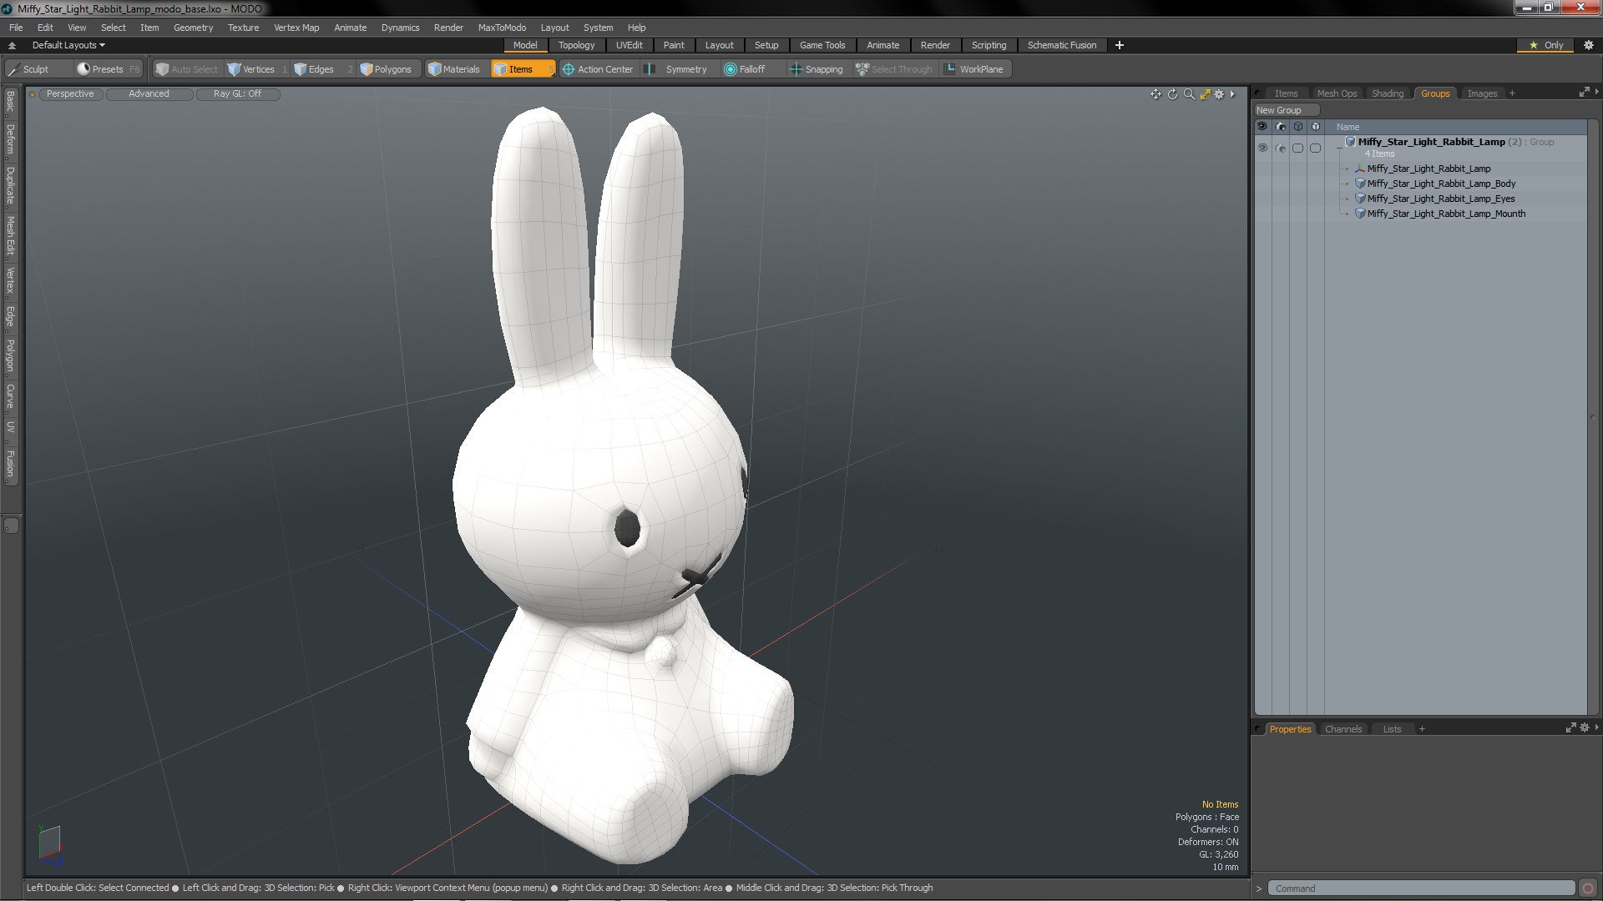Toggle the Ray GL: Off button
The width and height of the screenshot is (1603, 901).
[237, 94]
